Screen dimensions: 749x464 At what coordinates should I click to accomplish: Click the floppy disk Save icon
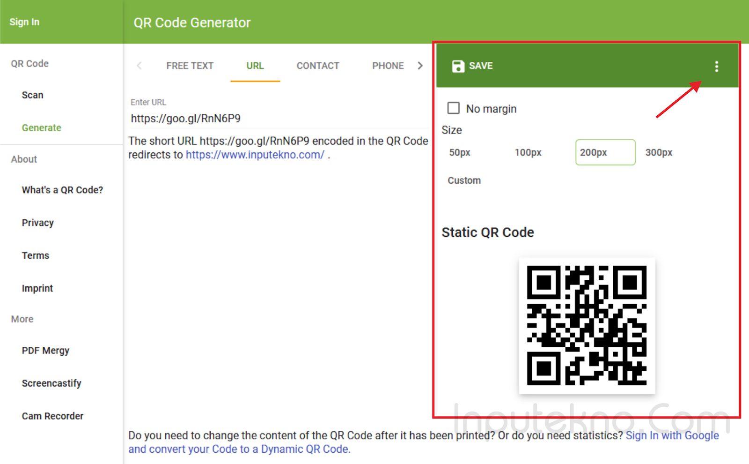pyautogui.click(x=458, y=66)
